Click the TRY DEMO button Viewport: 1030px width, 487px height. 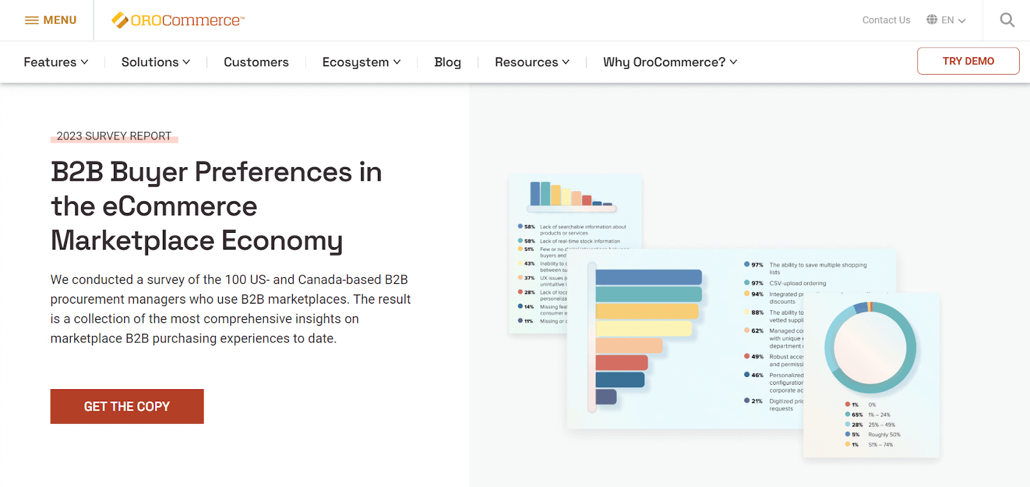pyautogui.click(x=968, y=61)
